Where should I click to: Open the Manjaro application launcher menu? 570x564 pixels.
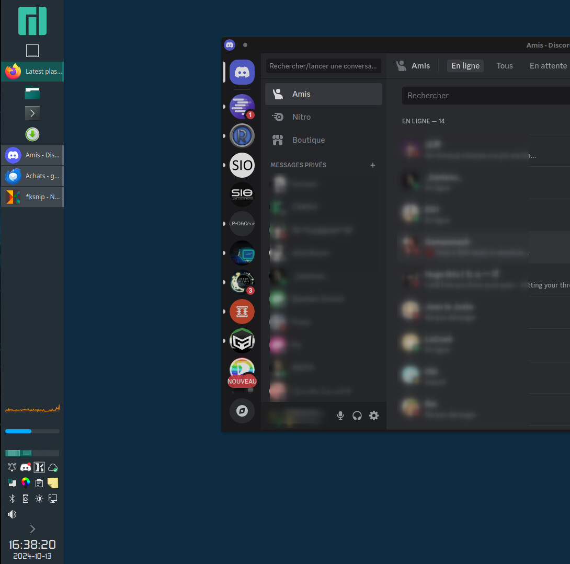point(32,21)
